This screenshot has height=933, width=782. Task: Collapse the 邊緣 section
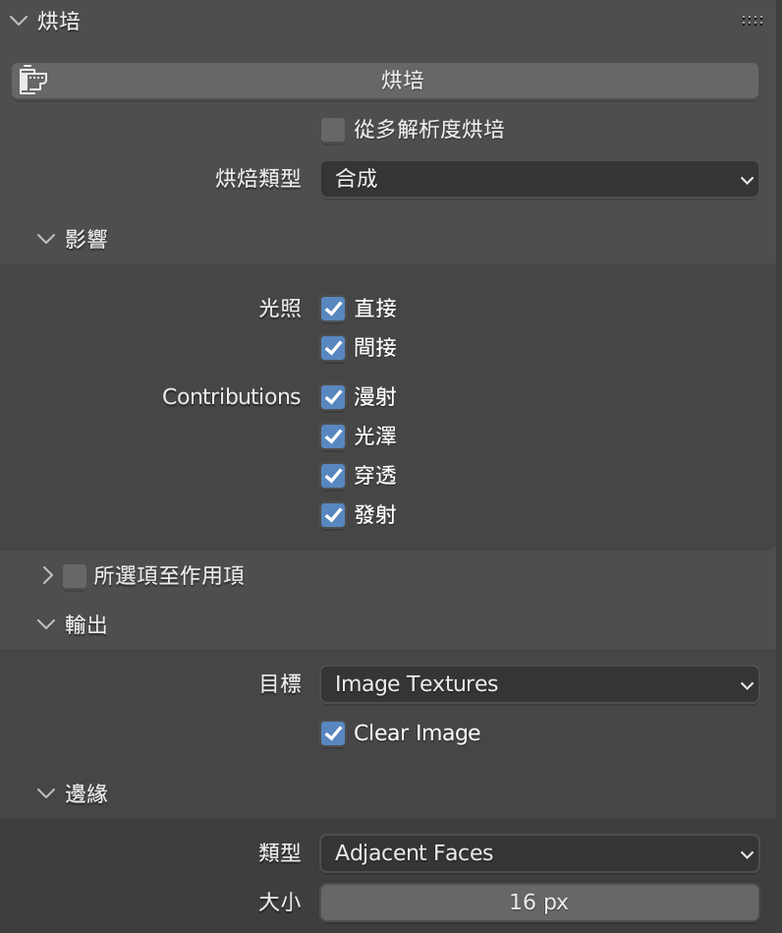(45, 793)
